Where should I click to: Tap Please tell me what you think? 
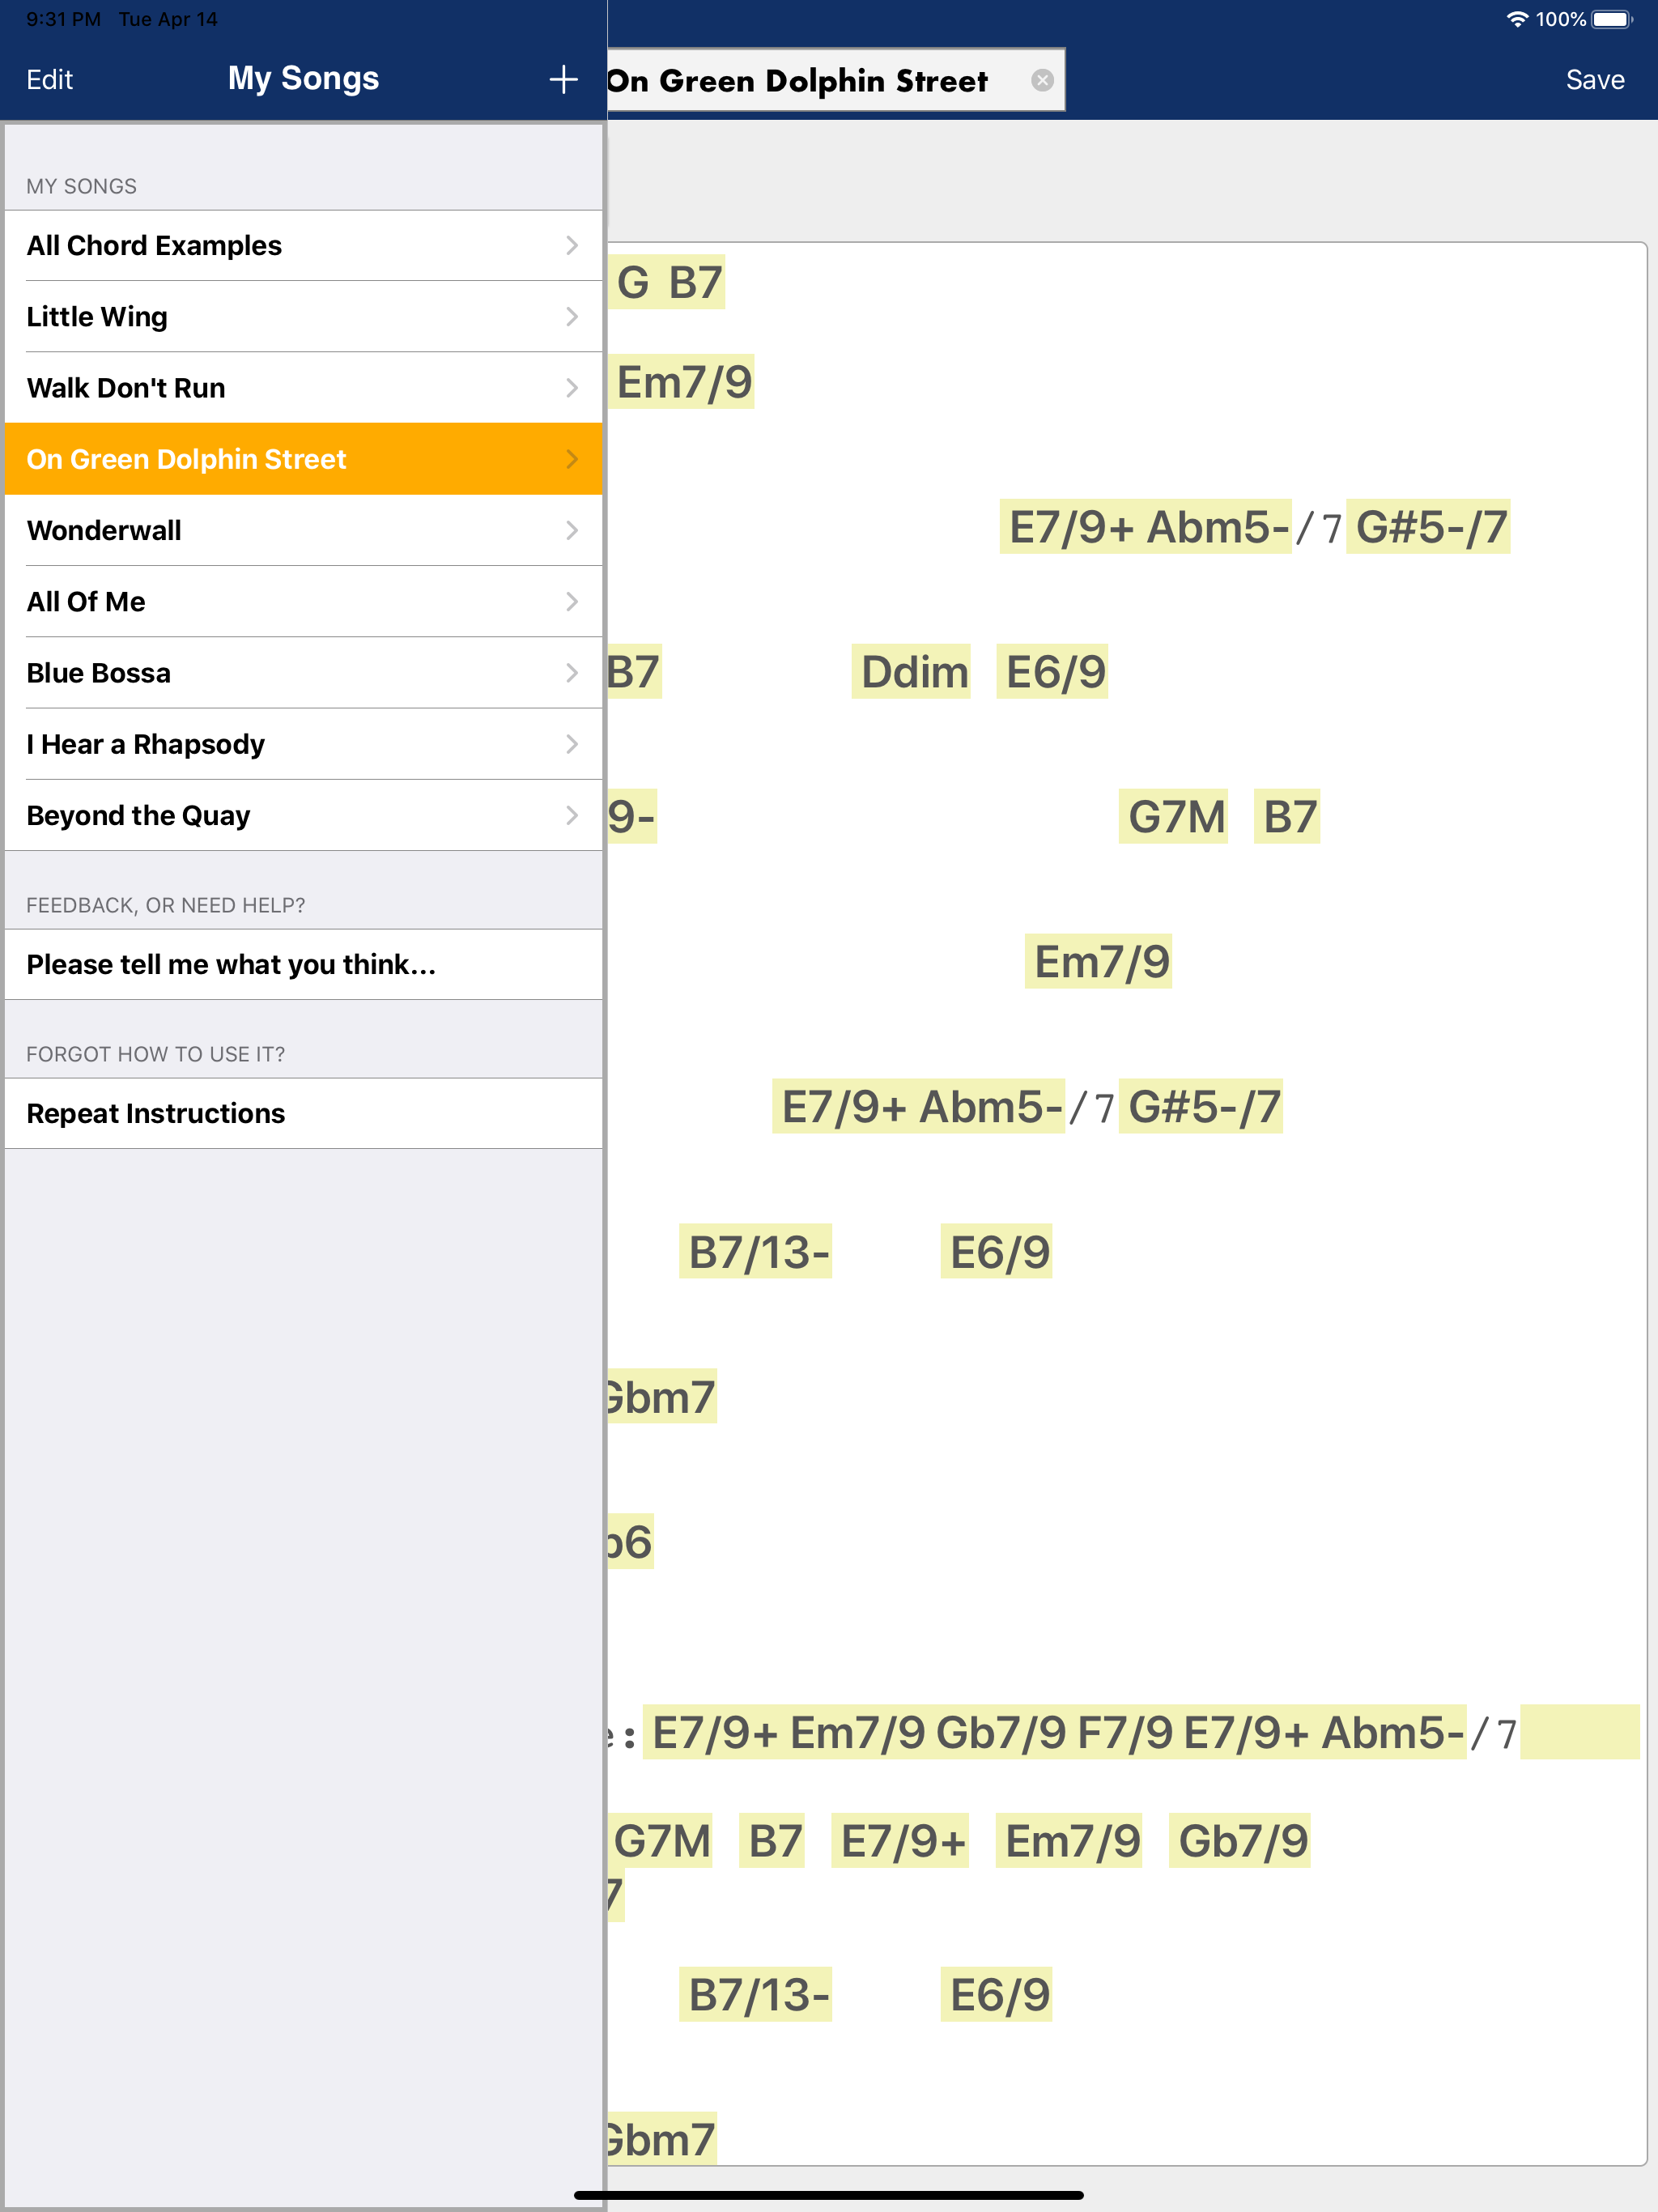click(x=303, y=964)
